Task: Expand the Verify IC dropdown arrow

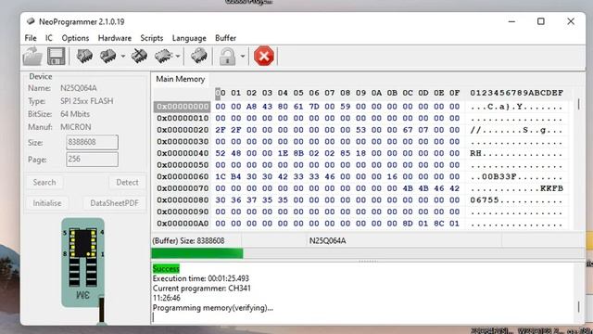Action: click(x=178, y=57)
